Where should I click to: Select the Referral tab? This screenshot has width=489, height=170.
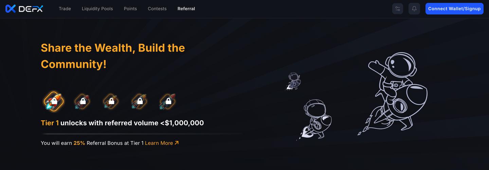186,9
